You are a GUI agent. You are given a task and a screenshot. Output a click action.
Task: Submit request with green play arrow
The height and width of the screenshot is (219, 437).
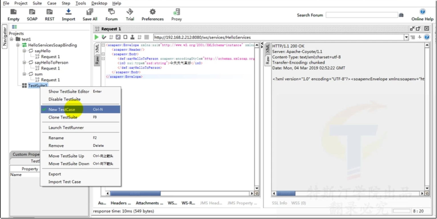pyautogui.click(x=97, y=37)
